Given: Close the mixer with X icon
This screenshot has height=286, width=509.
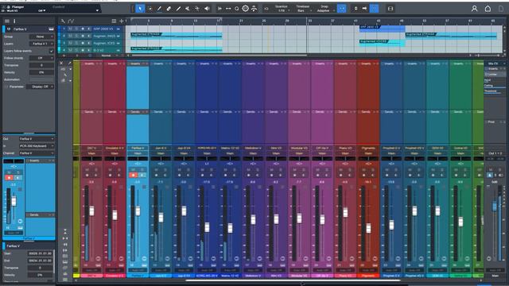Looking at the screenshot, I should (x=61, y=63).
